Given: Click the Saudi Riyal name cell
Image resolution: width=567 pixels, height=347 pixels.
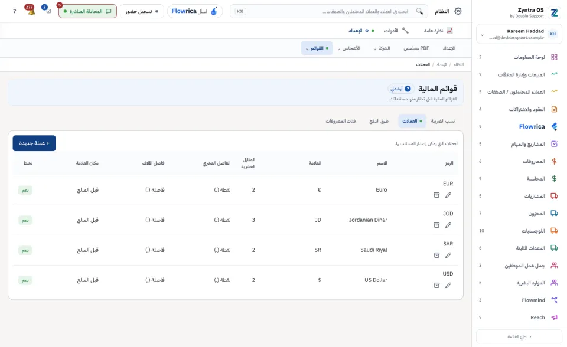Looking at the screenshot, I should 373,250.
